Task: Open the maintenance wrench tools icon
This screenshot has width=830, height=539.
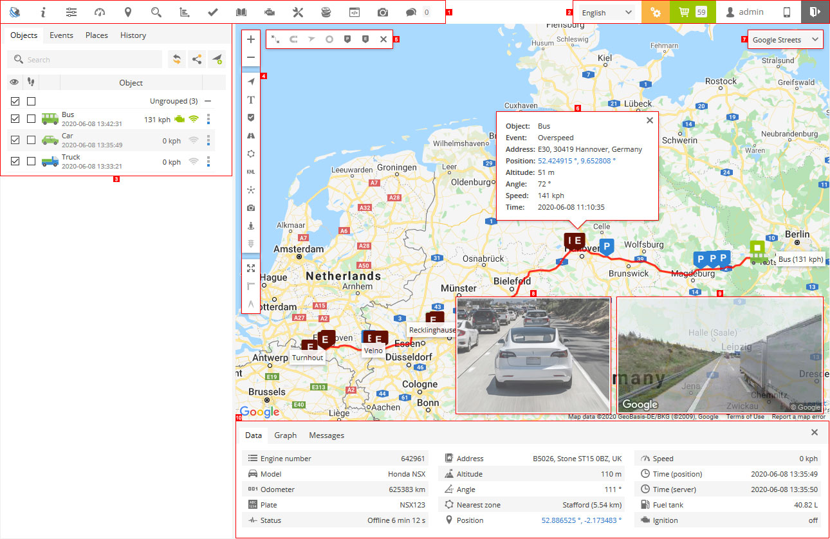Action: pos(298,12)
